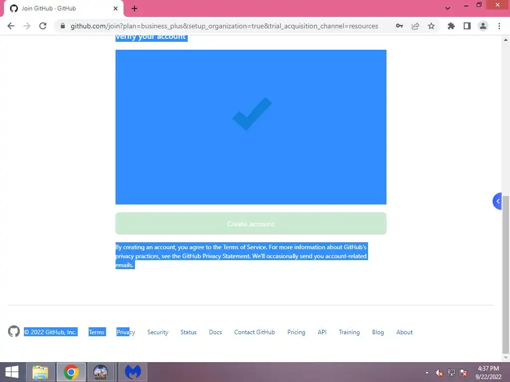The image size is (510, 382).
Task: Open the third taskbar app icon
Action: [101, 372]
